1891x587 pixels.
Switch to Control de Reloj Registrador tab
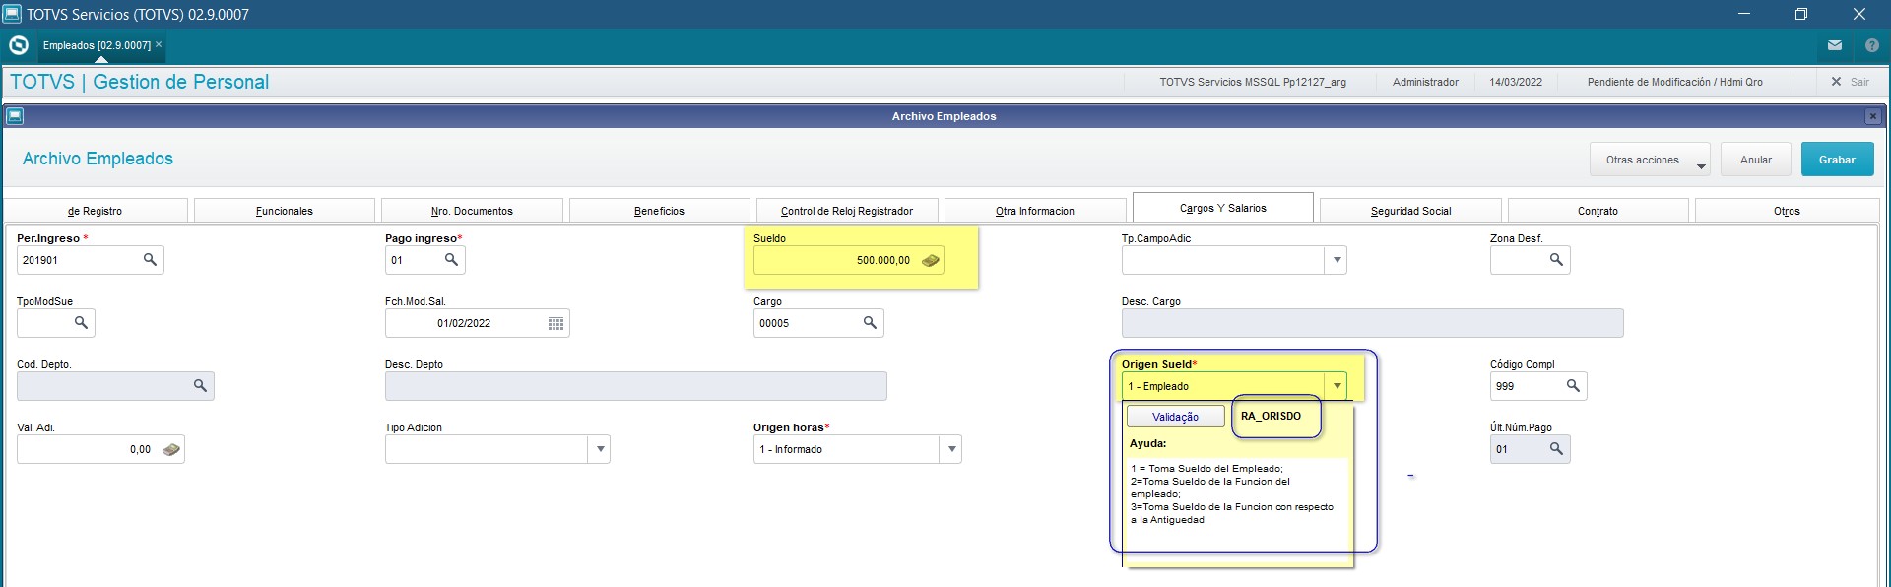coord(847,211)
